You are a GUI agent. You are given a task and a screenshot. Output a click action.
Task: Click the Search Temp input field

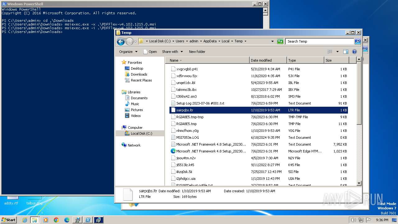(320, 41)
